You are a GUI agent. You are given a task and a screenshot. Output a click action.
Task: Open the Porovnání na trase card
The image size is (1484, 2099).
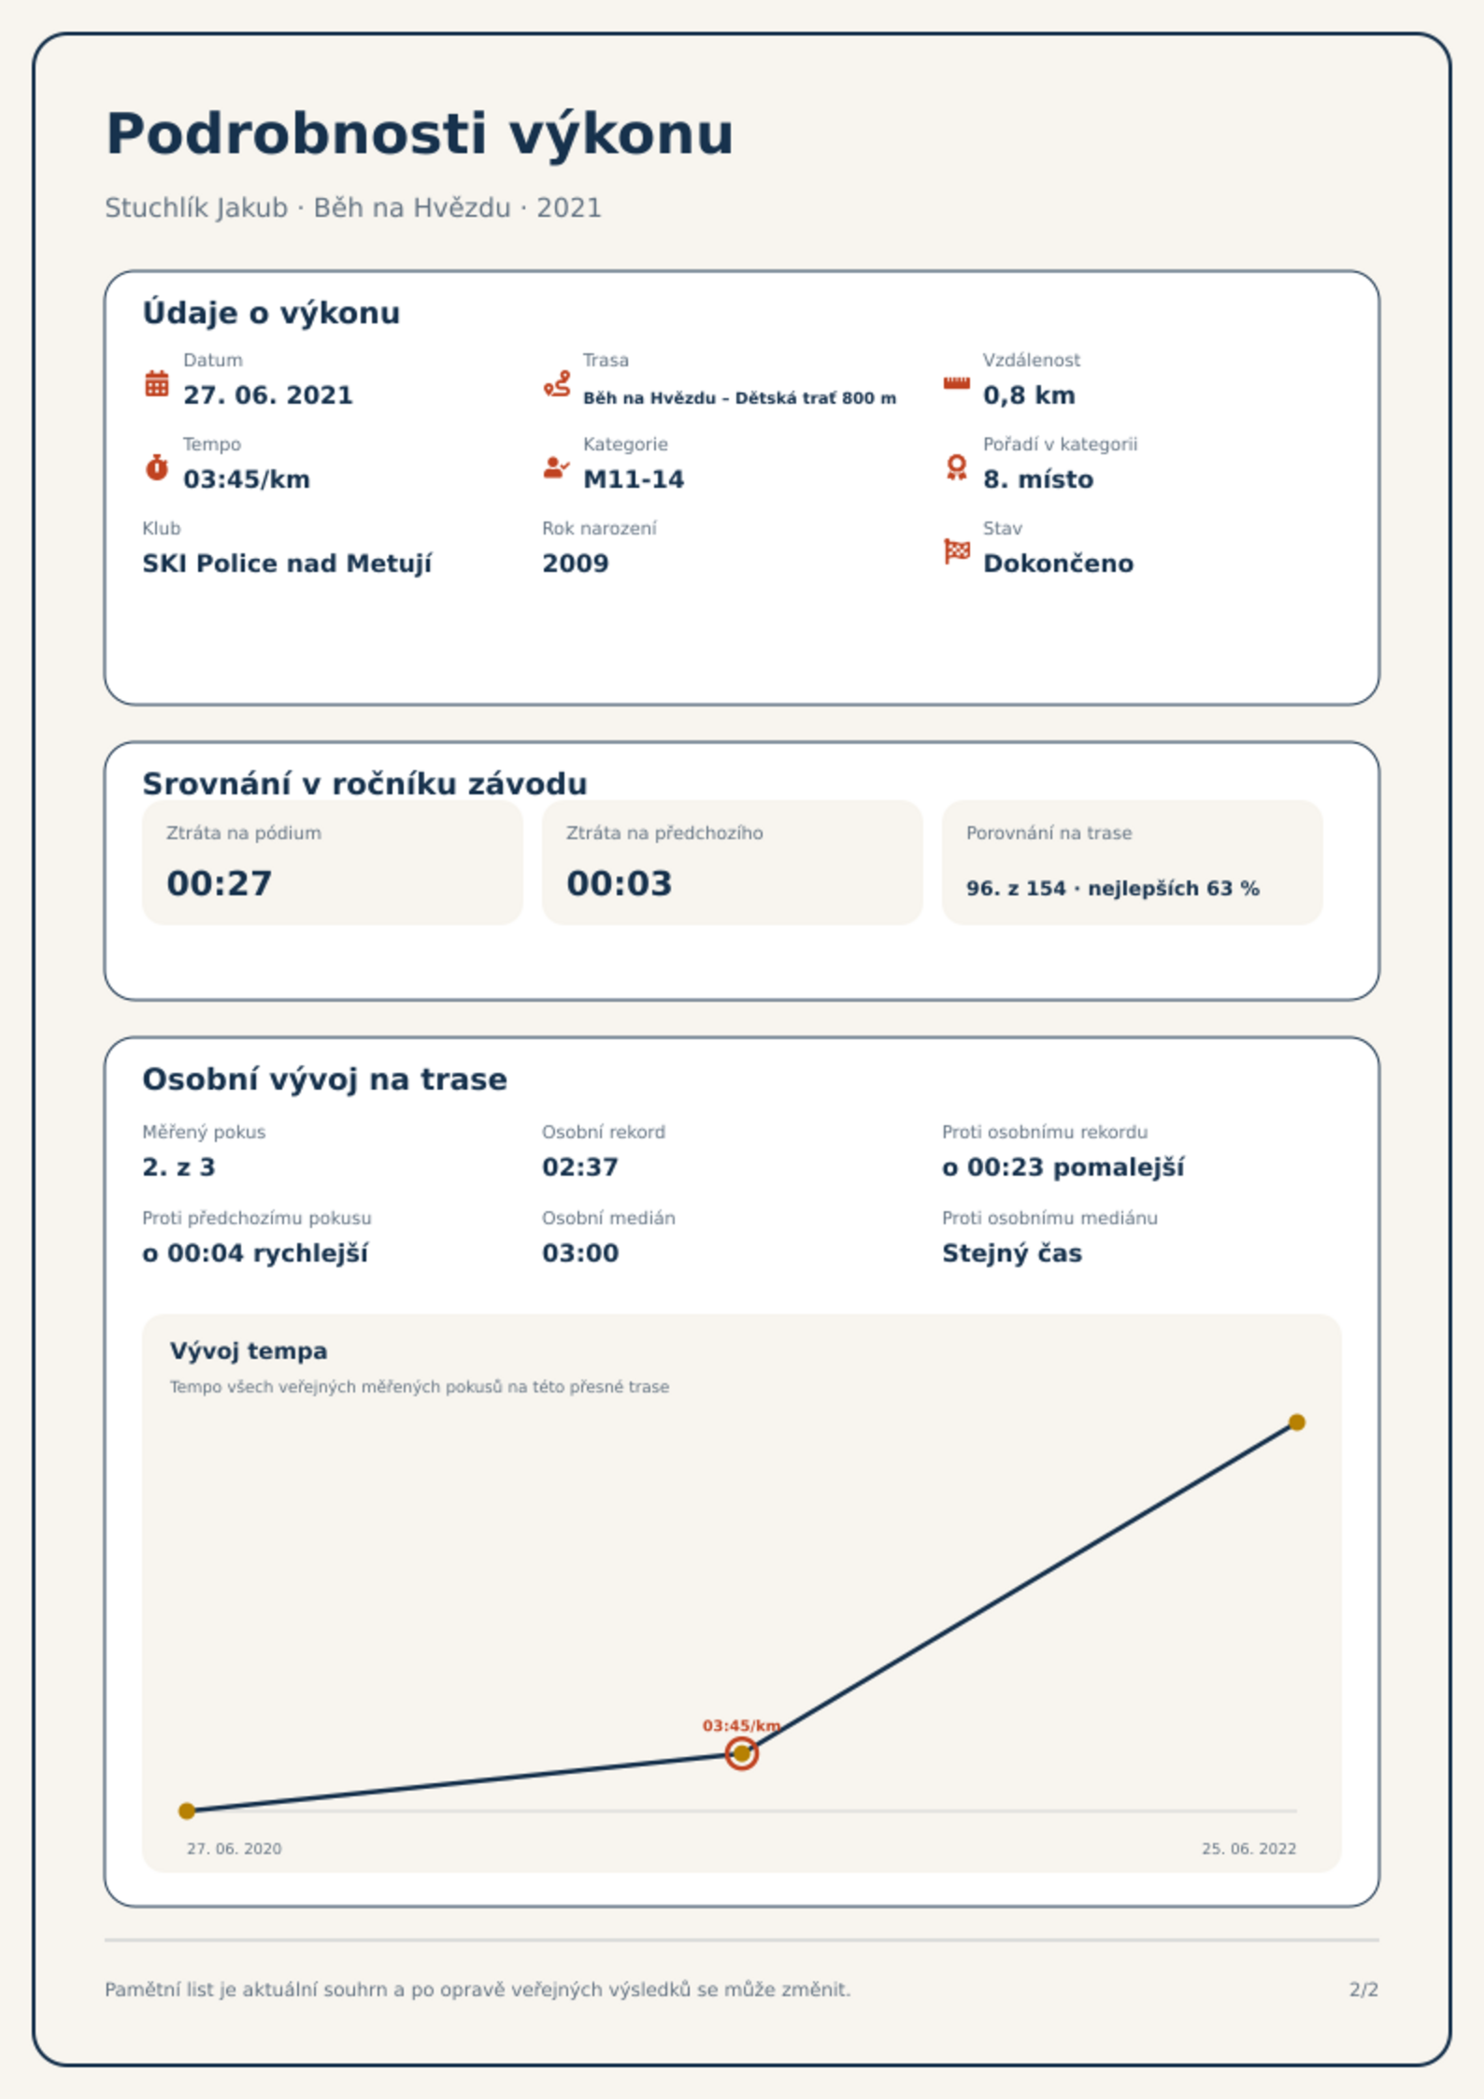1132,862
